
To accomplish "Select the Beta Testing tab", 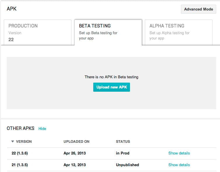I will (108, 32).
